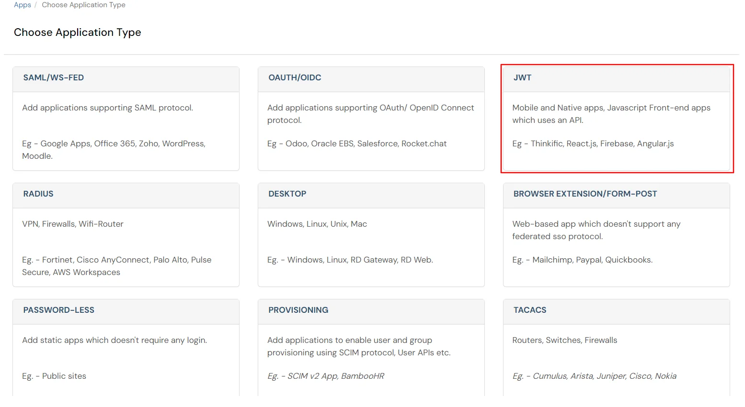Select the SAML/WS-FED card header
Viewport: 745px width, 407px height.
click(x=54, y=78)
